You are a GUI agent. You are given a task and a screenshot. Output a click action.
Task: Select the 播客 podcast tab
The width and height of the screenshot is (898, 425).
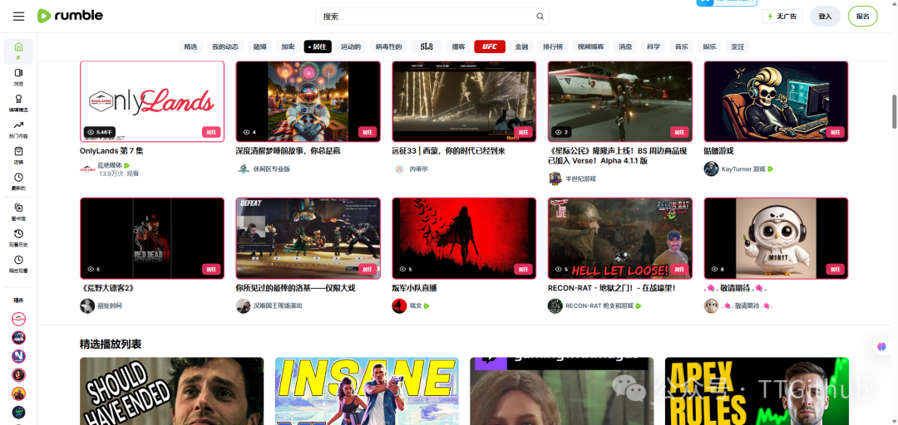click(x=458, y=47)
